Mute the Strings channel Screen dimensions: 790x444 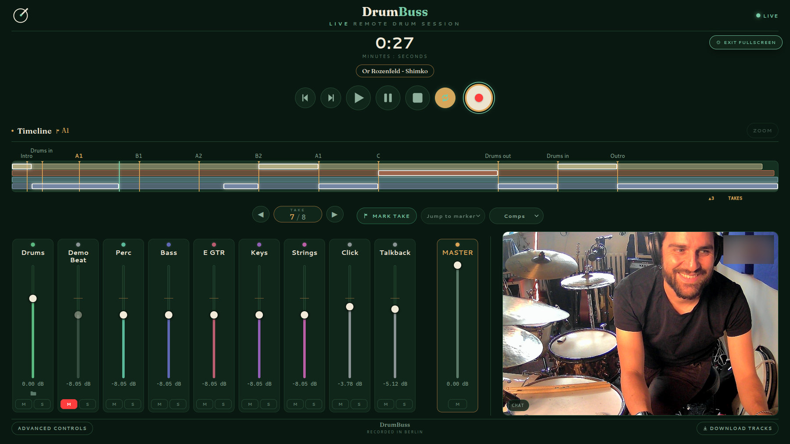click(295, 404)
